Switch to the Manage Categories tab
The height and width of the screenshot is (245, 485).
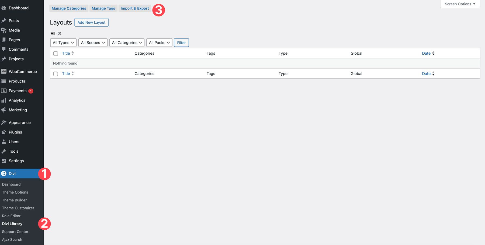click(x=69, y=8)
